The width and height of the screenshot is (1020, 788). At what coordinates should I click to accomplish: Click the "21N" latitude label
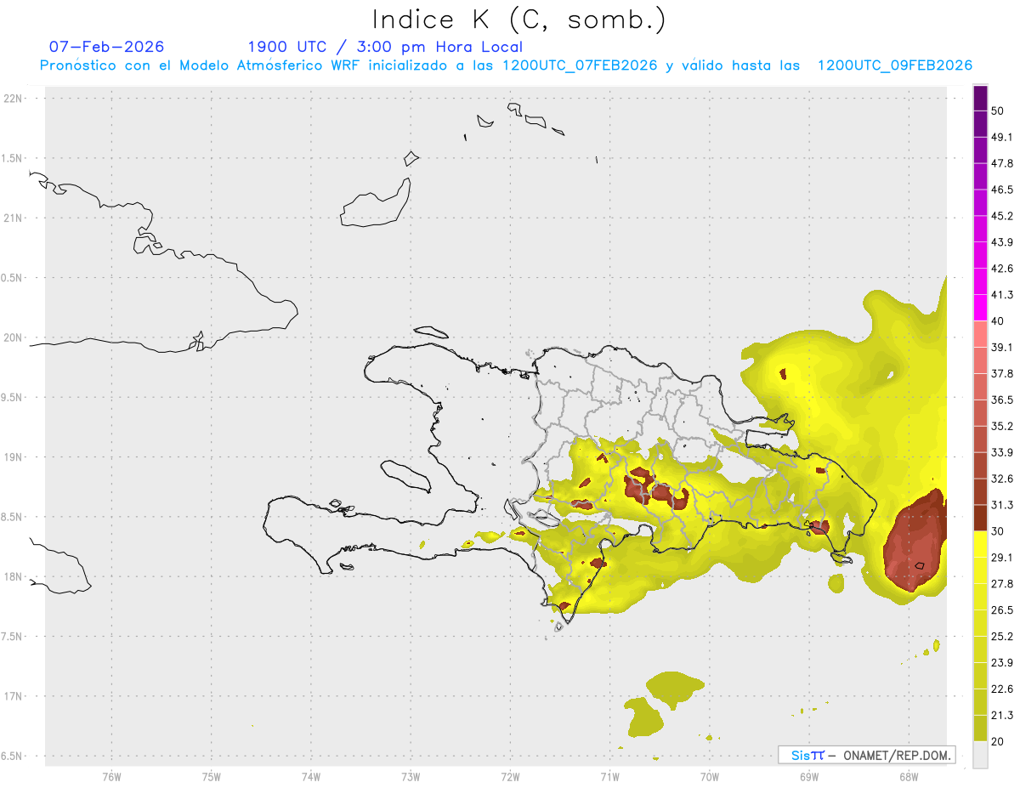pos(14,218)
